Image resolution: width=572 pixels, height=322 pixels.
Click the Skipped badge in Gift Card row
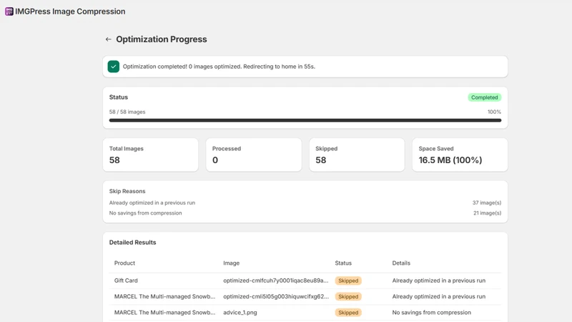coord(348,280)
